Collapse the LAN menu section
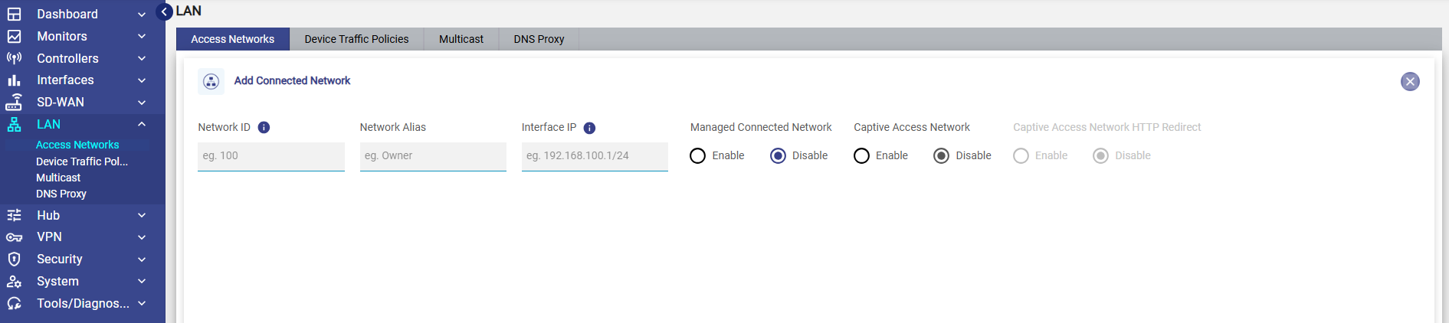Viewport: 1449px width, 323px height. (142, 124)
